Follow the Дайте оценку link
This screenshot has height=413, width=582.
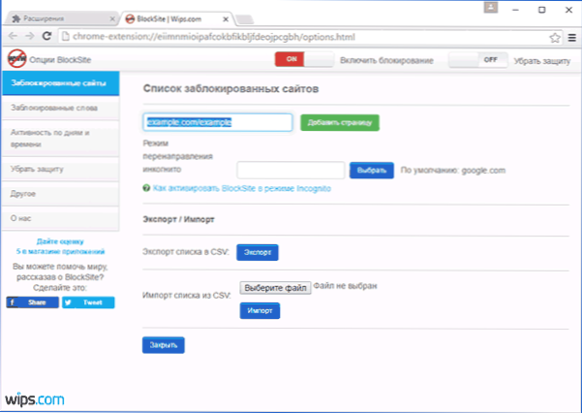click(60, 241)
